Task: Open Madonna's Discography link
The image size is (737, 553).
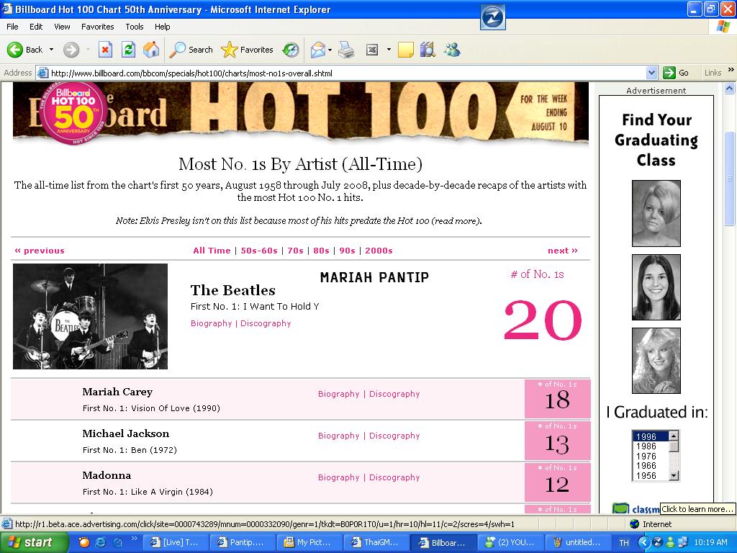Action: pyautogui.click(x=394, y=478)
